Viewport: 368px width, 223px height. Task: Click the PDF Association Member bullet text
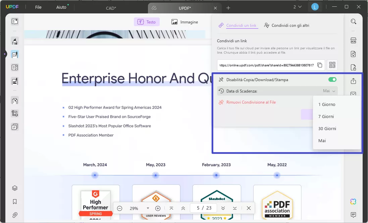91,135
